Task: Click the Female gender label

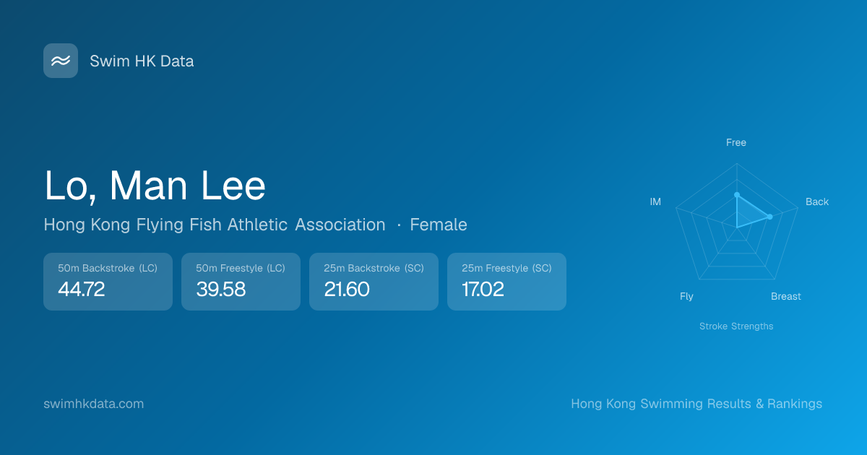Action: (439, 225)
